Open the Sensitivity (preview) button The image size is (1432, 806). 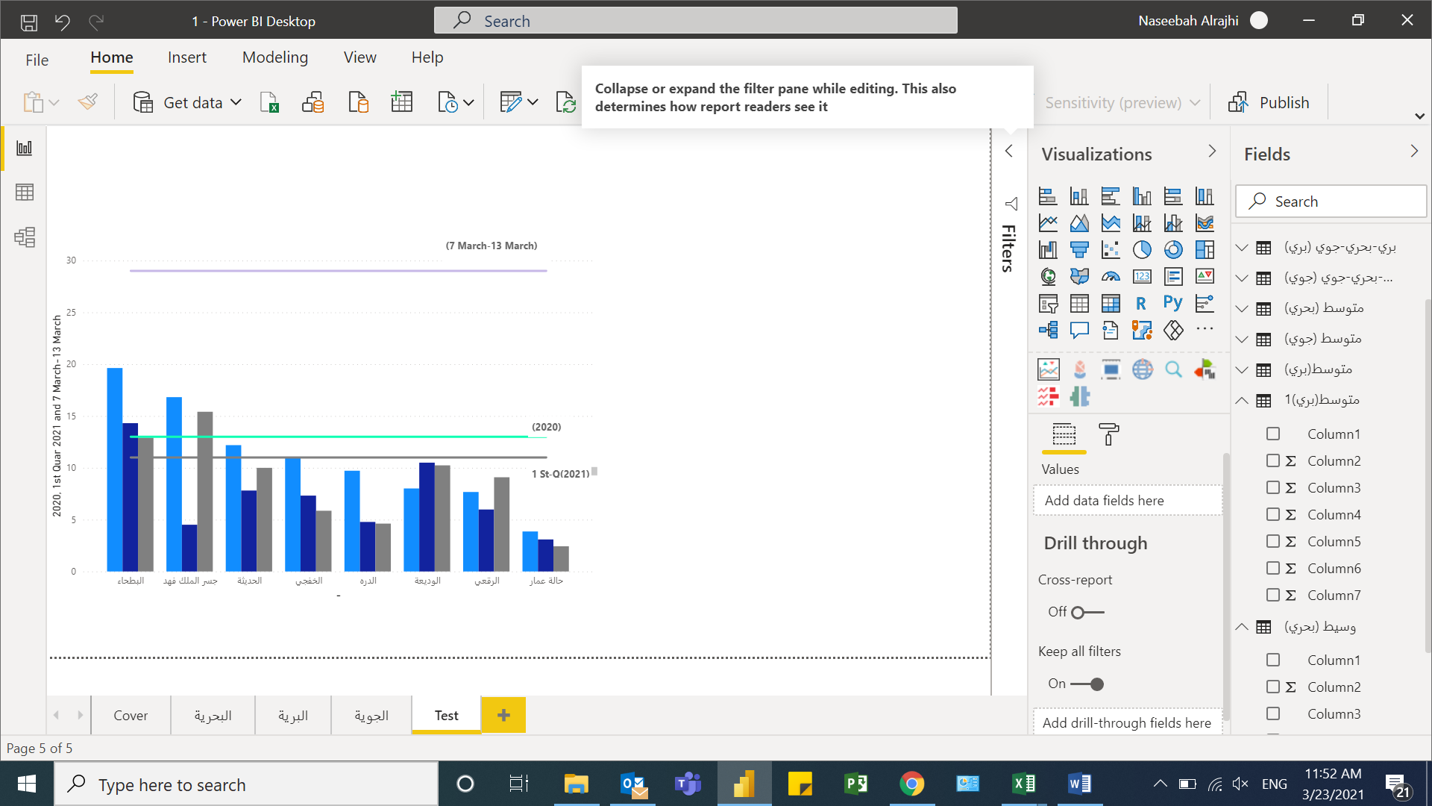[1122, 102]
